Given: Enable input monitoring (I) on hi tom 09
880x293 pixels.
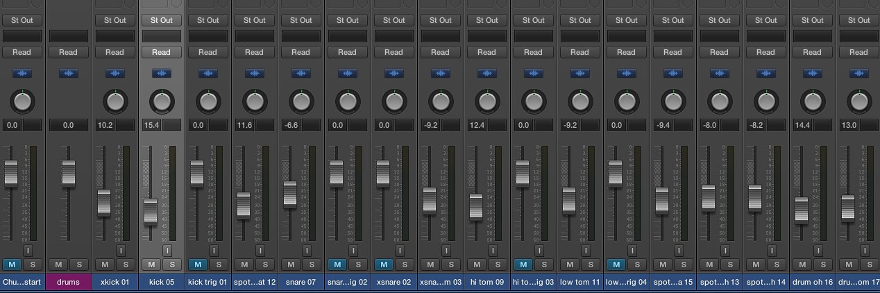Looking at the screenshot, I should click(493, 250).
